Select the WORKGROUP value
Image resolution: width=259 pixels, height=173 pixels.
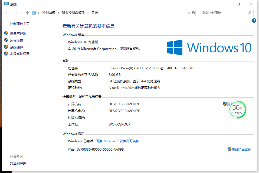(119, 124)
